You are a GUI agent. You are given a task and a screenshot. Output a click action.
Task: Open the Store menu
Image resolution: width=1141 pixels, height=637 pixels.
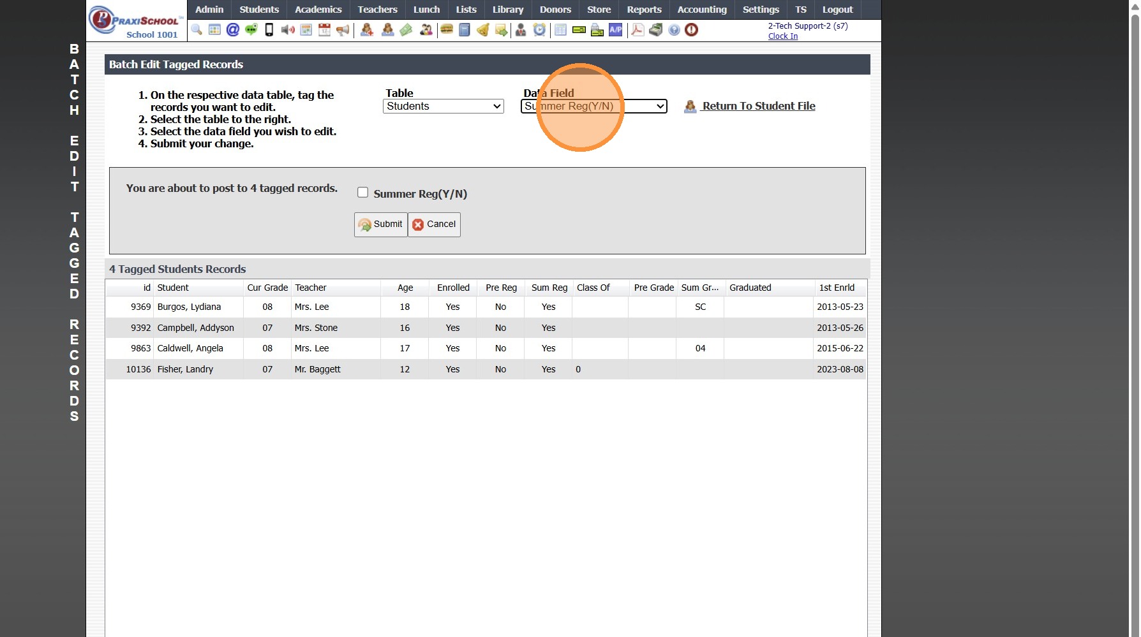599,10
